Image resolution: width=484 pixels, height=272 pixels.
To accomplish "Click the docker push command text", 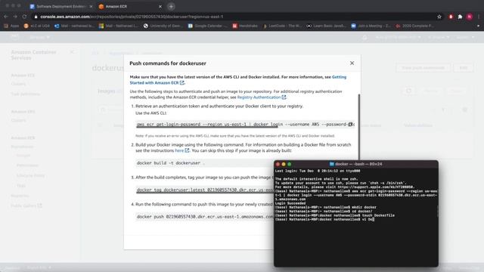I will (205, 217).
